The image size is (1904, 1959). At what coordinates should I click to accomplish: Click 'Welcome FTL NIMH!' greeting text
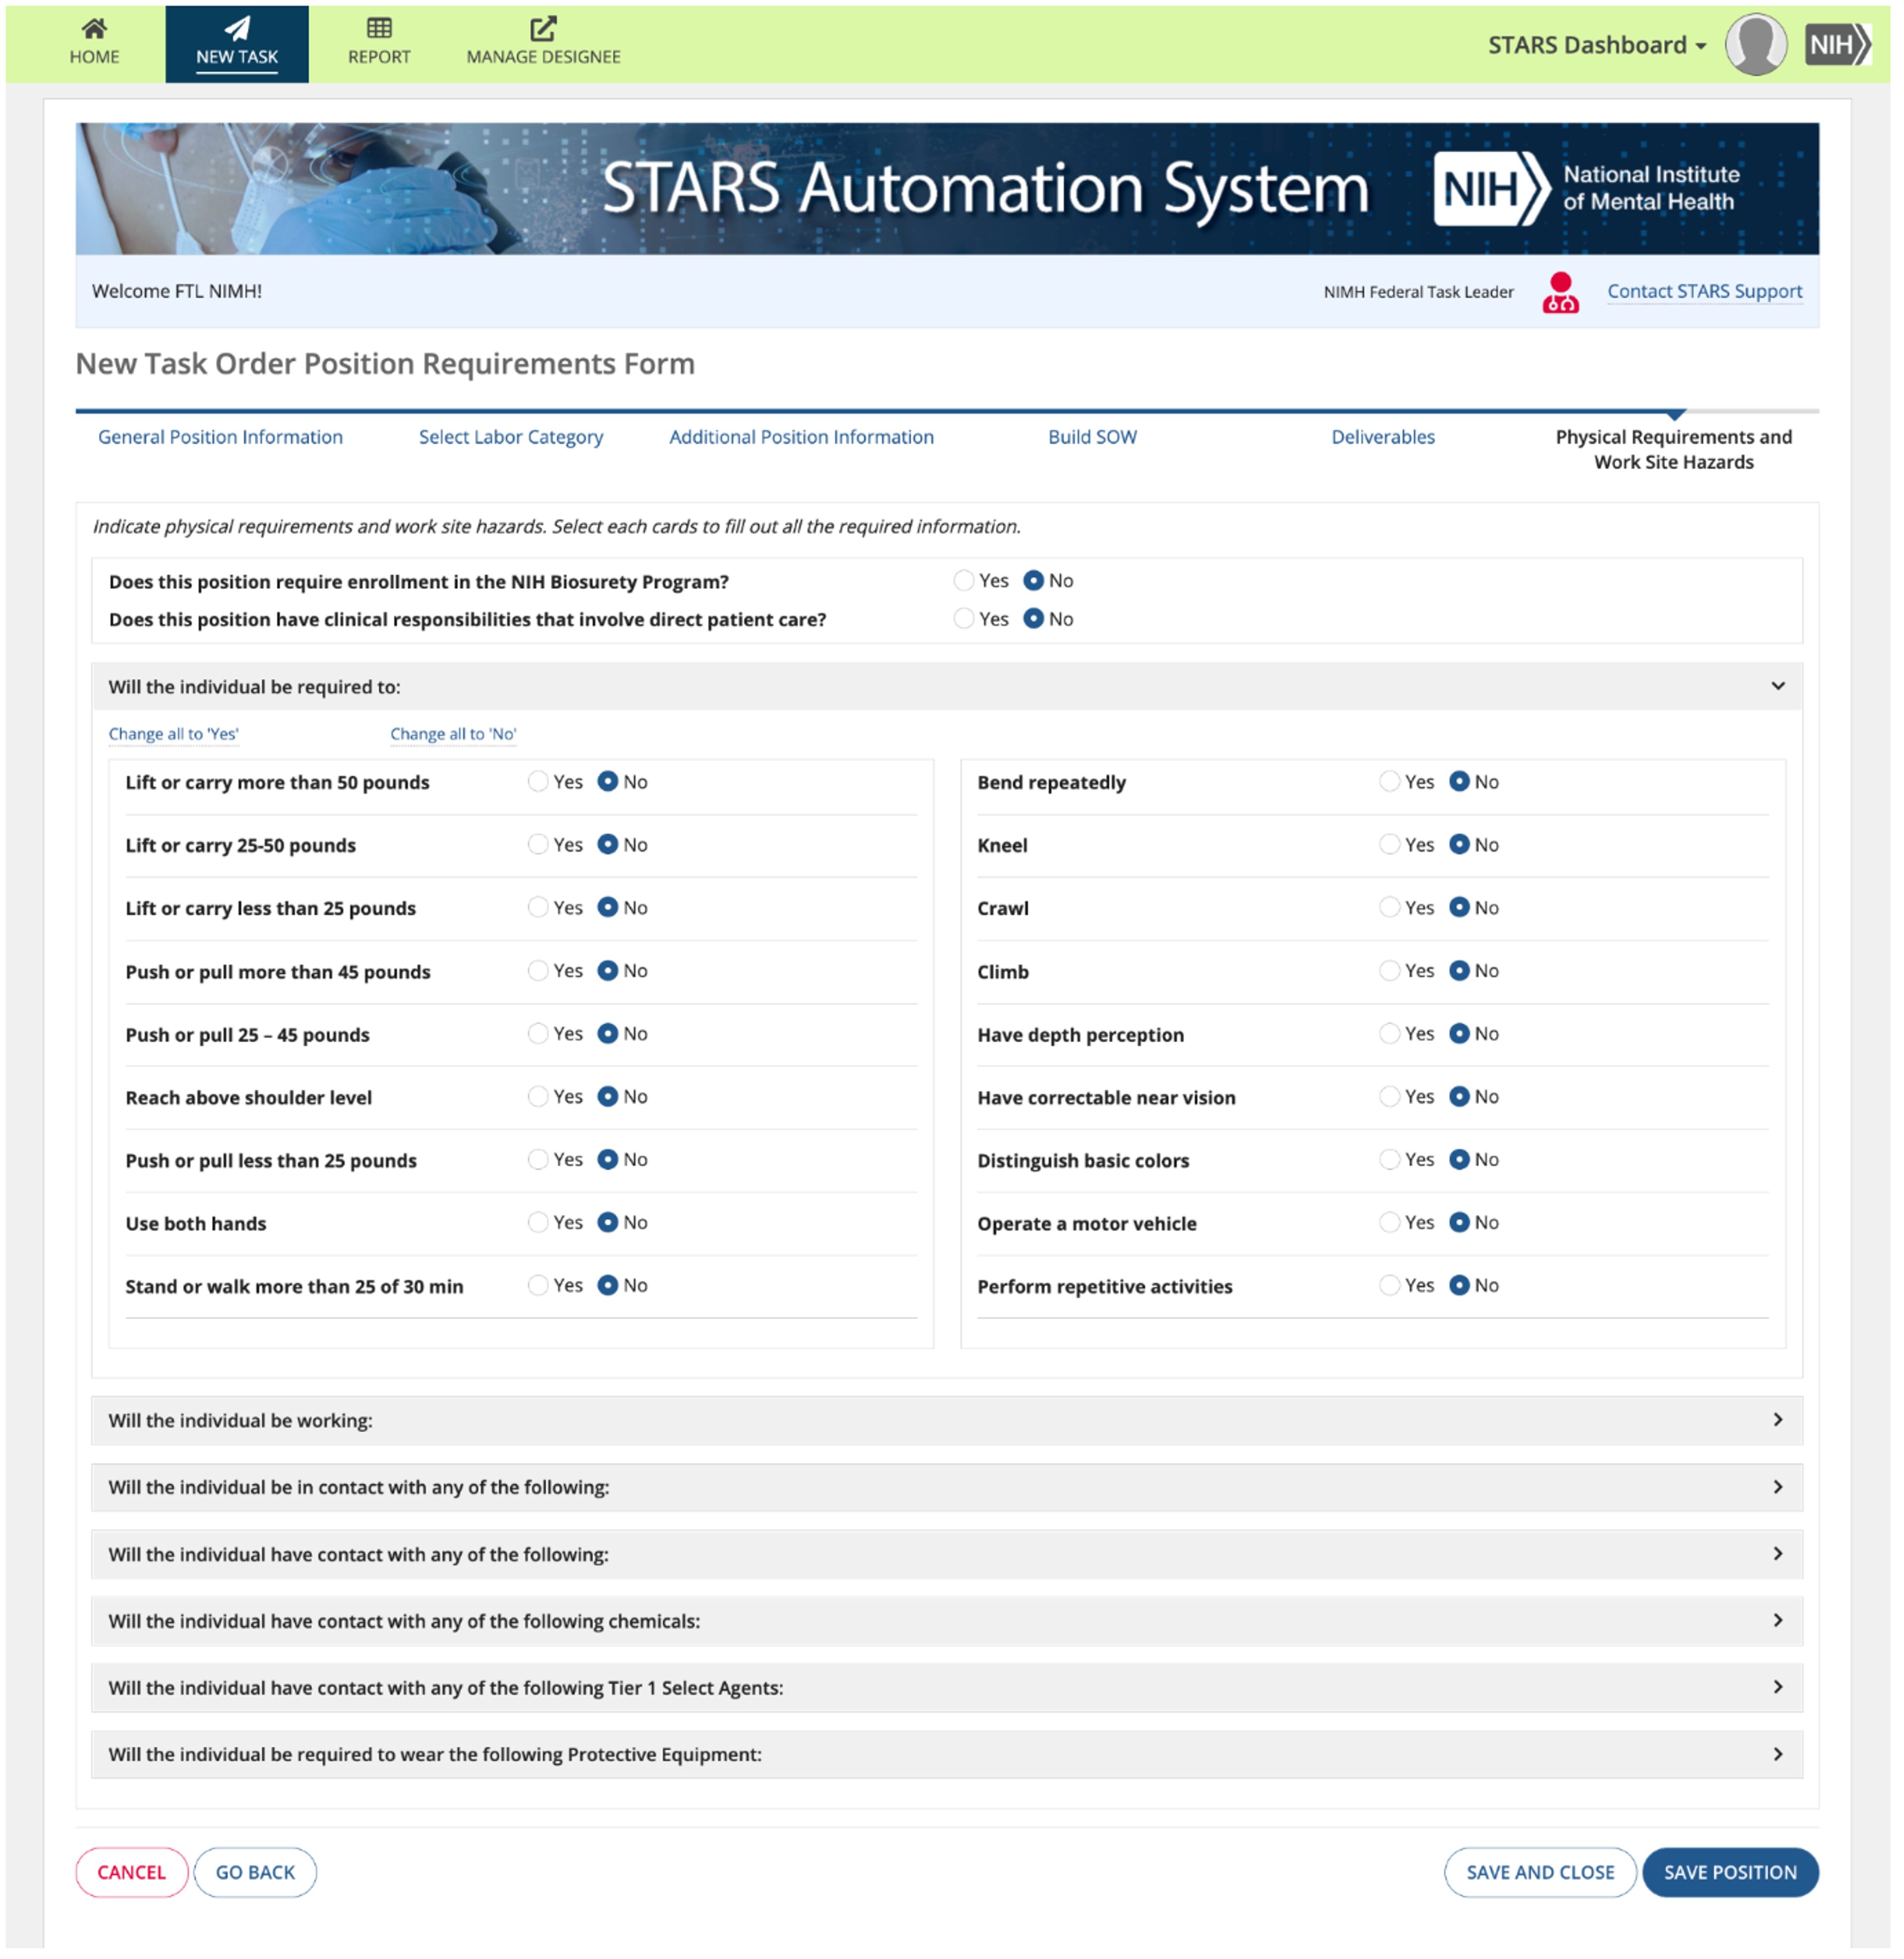(x=177, y=291)
